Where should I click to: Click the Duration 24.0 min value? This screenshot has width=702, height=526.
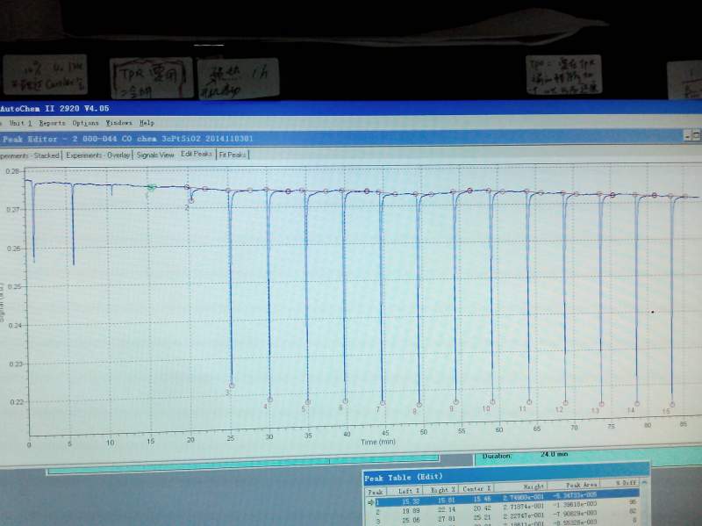(554, 454)
